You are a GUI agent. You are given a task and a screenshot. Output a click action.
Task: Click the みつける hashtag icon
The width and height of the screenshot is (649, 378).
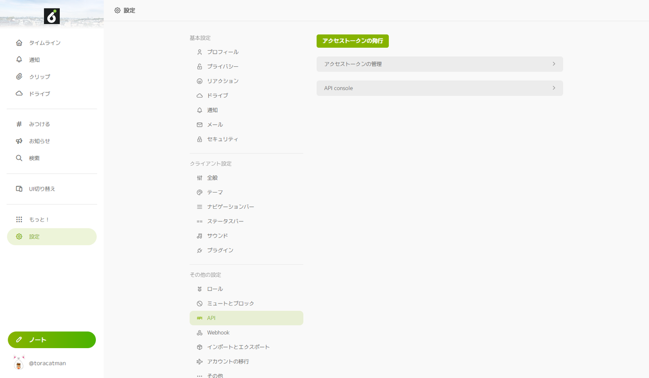19,124
